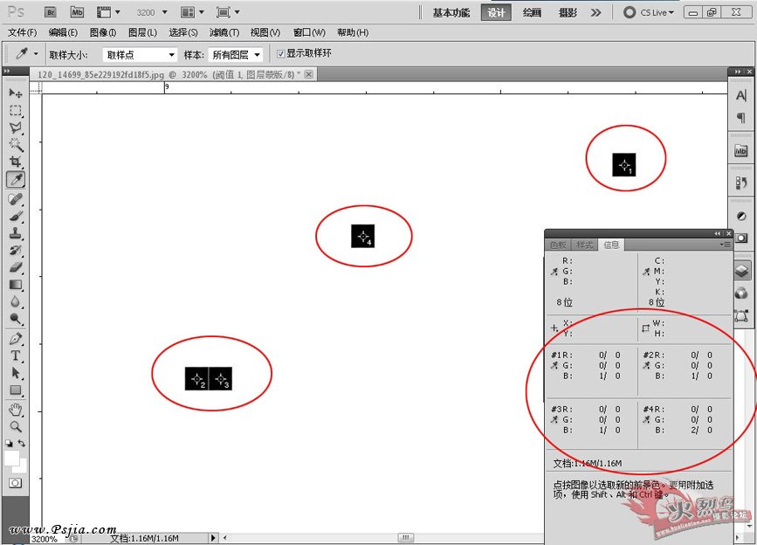Screen dimensions: 757x545
Task: Select the Polygonal Lasso tool
Action: pyautogui.click(x=16, y=128)
